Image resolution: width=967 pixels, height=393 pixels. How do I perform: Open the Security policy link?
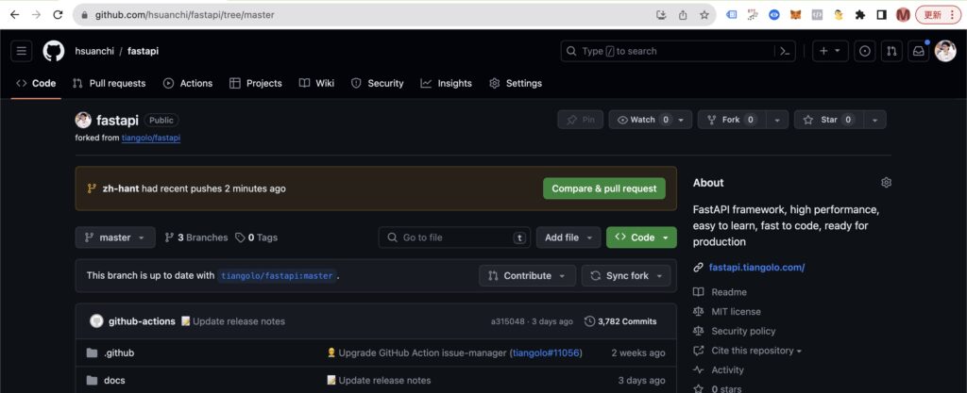pyautogui.click(x=742, y=331)
